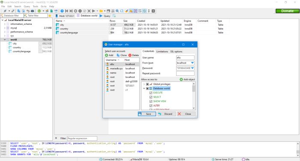Collapse the world database node
The height and width of the screenshot is (161, 300).
coord(5,39)
